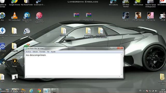166x93 pixels.
Task: Open the volume speaker tray icon
Action: click(x=156, y=91)
